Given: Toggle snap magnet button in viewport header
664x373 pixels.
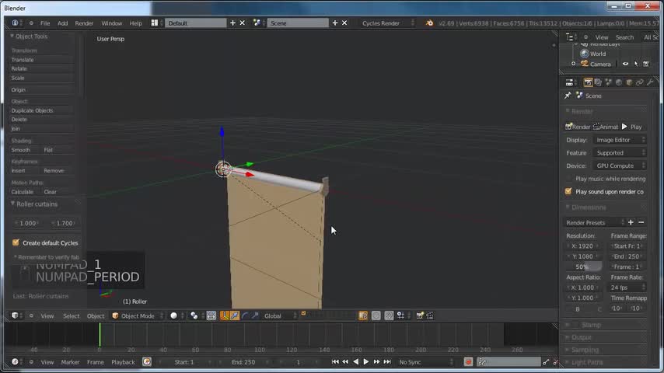Looking at the screenshot, I should coord(388,315).
